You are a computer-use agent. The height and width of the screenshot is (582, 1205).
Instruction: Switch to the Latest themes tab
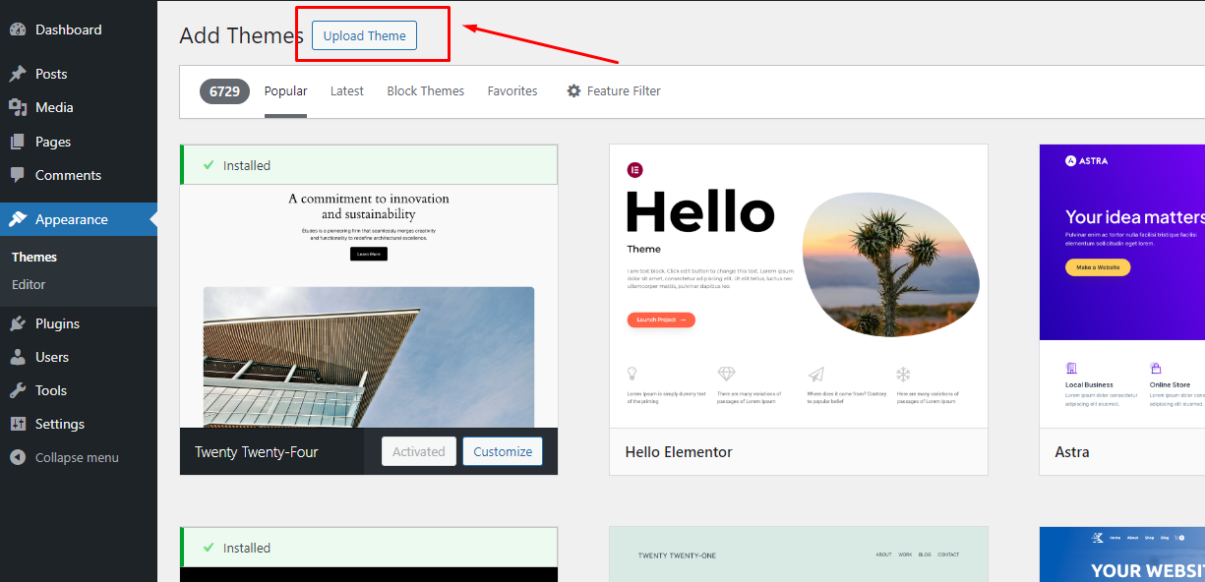click(x=346, y=91)
